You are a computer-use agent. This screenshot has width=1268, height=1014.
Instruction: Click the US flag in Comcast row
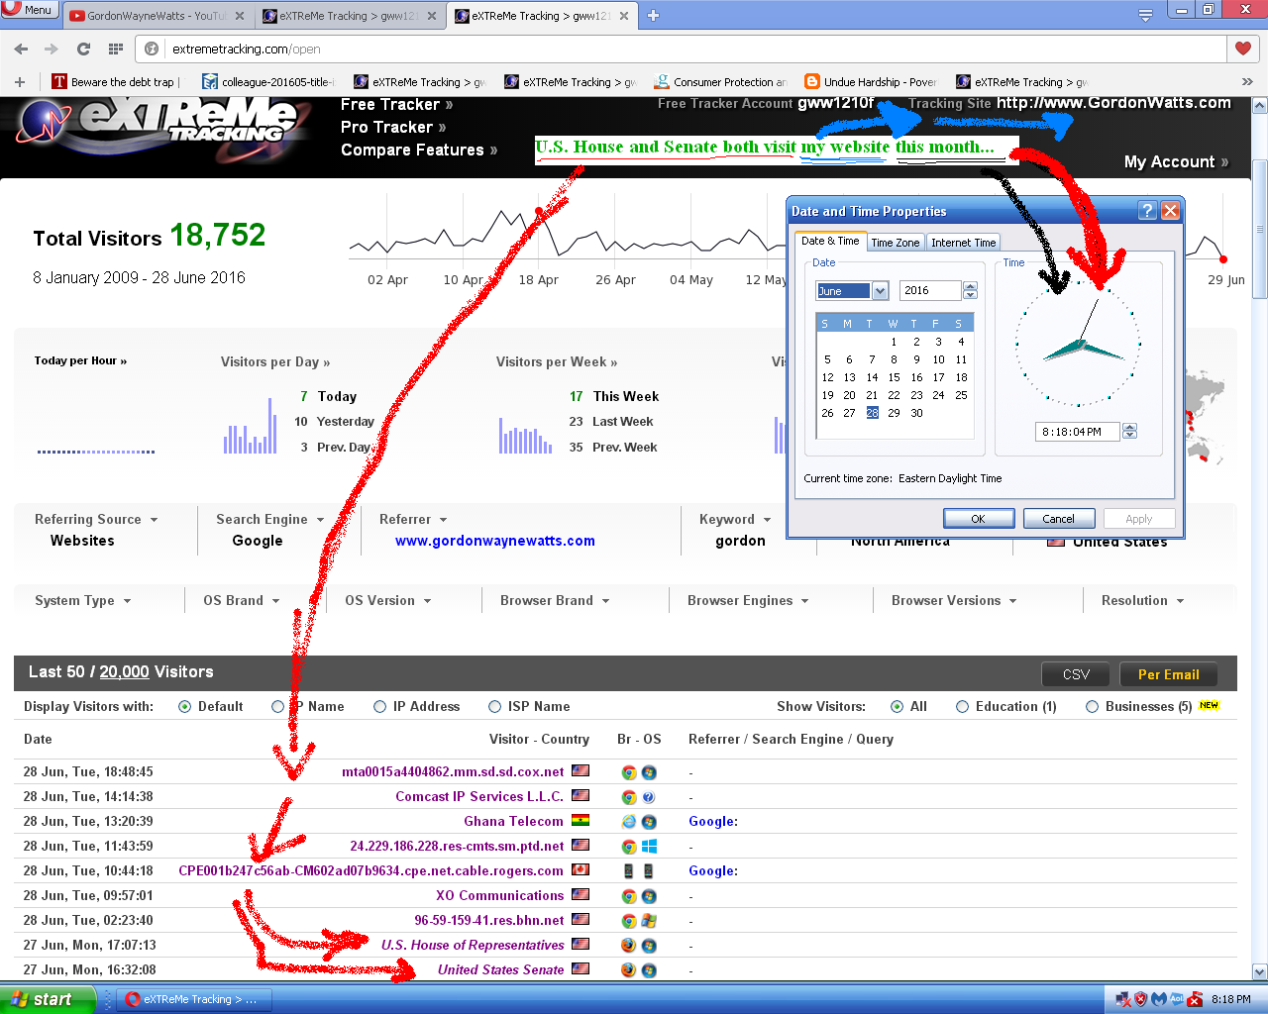pos(581,796)
